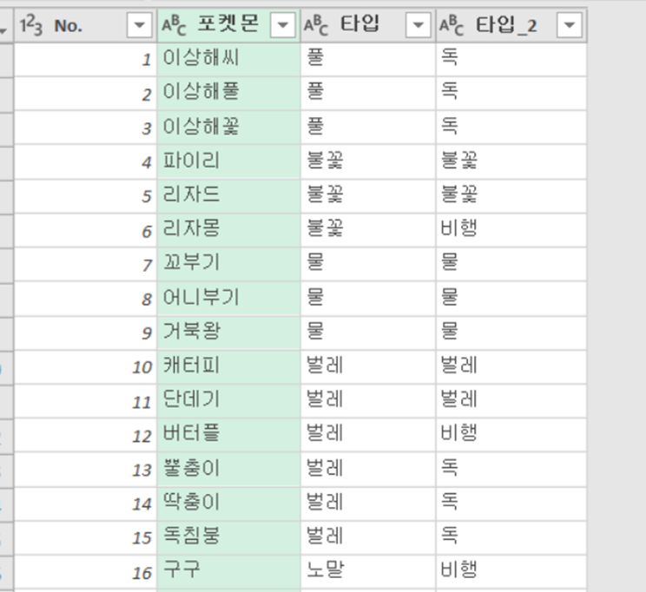Select the cell 단데기

(228, 401)
